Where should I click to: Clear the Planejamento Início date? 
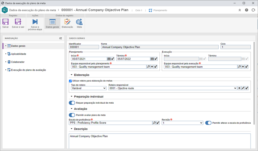pos(112,59)
